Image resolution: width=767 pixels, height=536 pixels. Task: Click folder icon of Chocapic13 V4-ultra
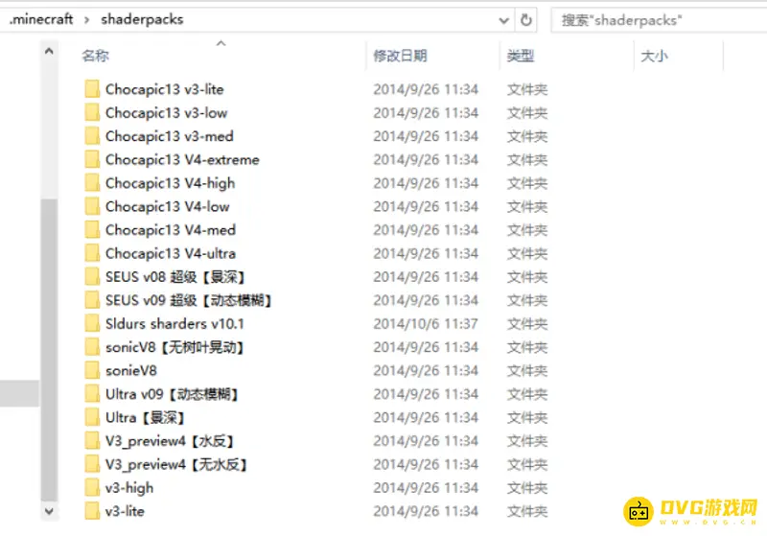(x=92, y=254)
